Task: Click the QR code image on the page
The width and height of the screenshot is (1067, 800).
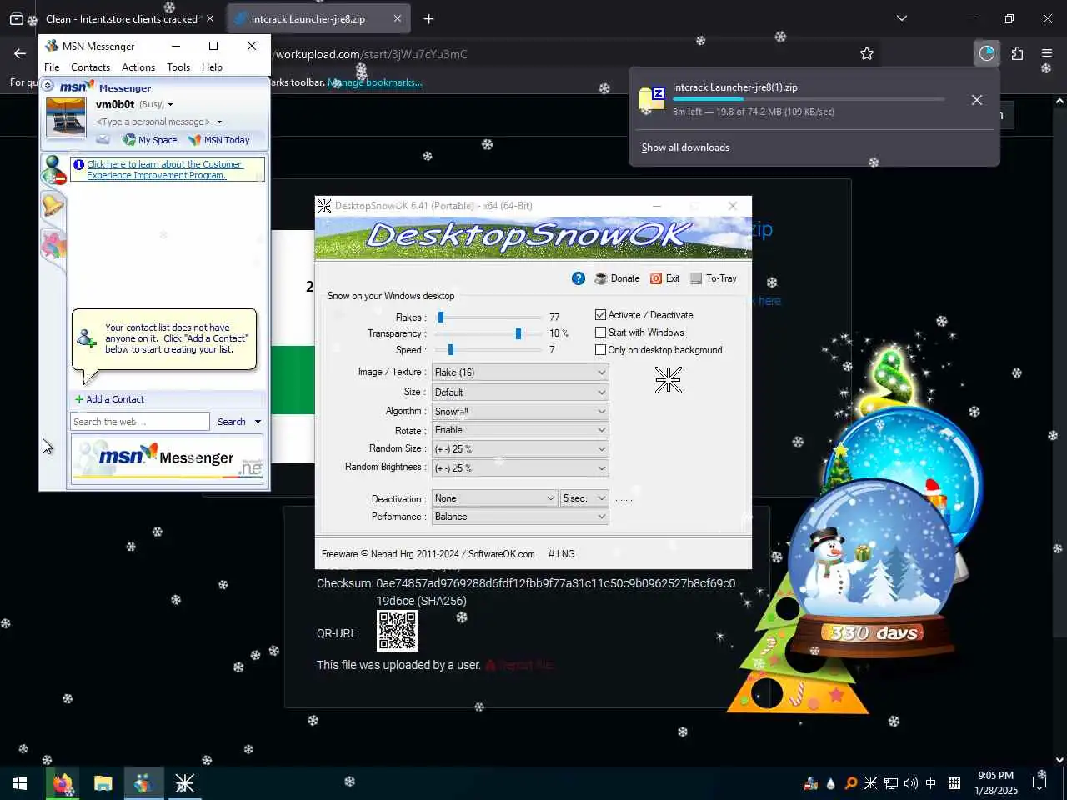Action: 397,631
